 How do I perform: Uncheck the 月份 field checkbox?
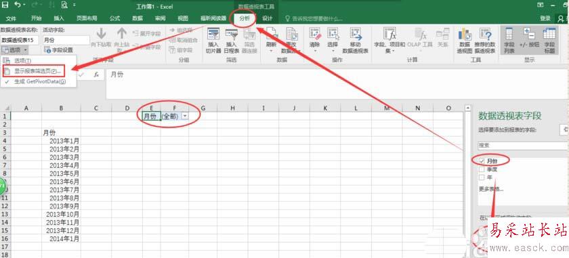[482, 160]
